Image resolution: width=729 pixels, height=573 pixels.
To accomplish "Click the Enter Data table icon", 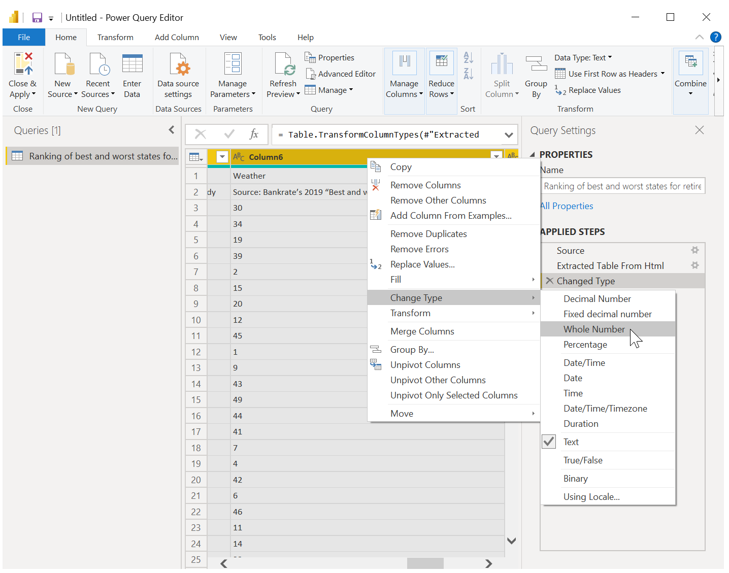I will point(132,64).
